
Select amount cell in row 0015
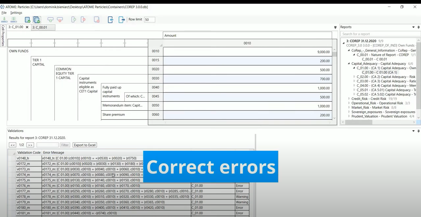pyautogui.click(x=247, y=61)
